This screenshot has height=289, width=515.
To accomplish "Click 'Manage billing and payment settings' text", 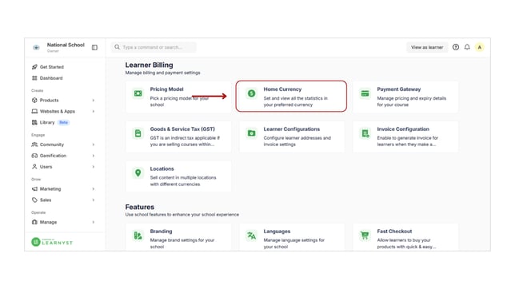I will coord(162,73).
